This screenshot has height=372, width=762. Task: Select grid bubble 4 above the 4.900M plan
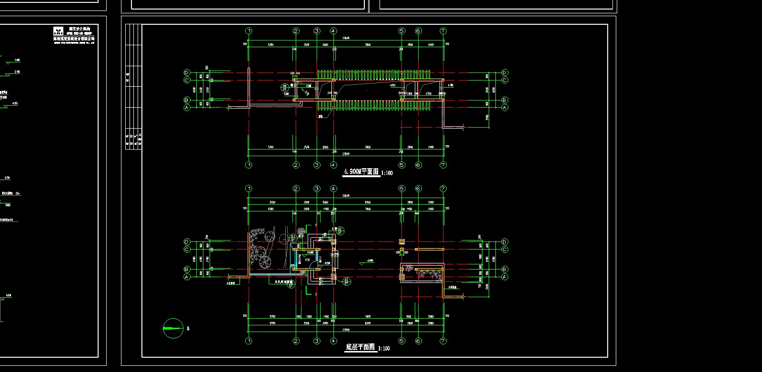(333, 31)
